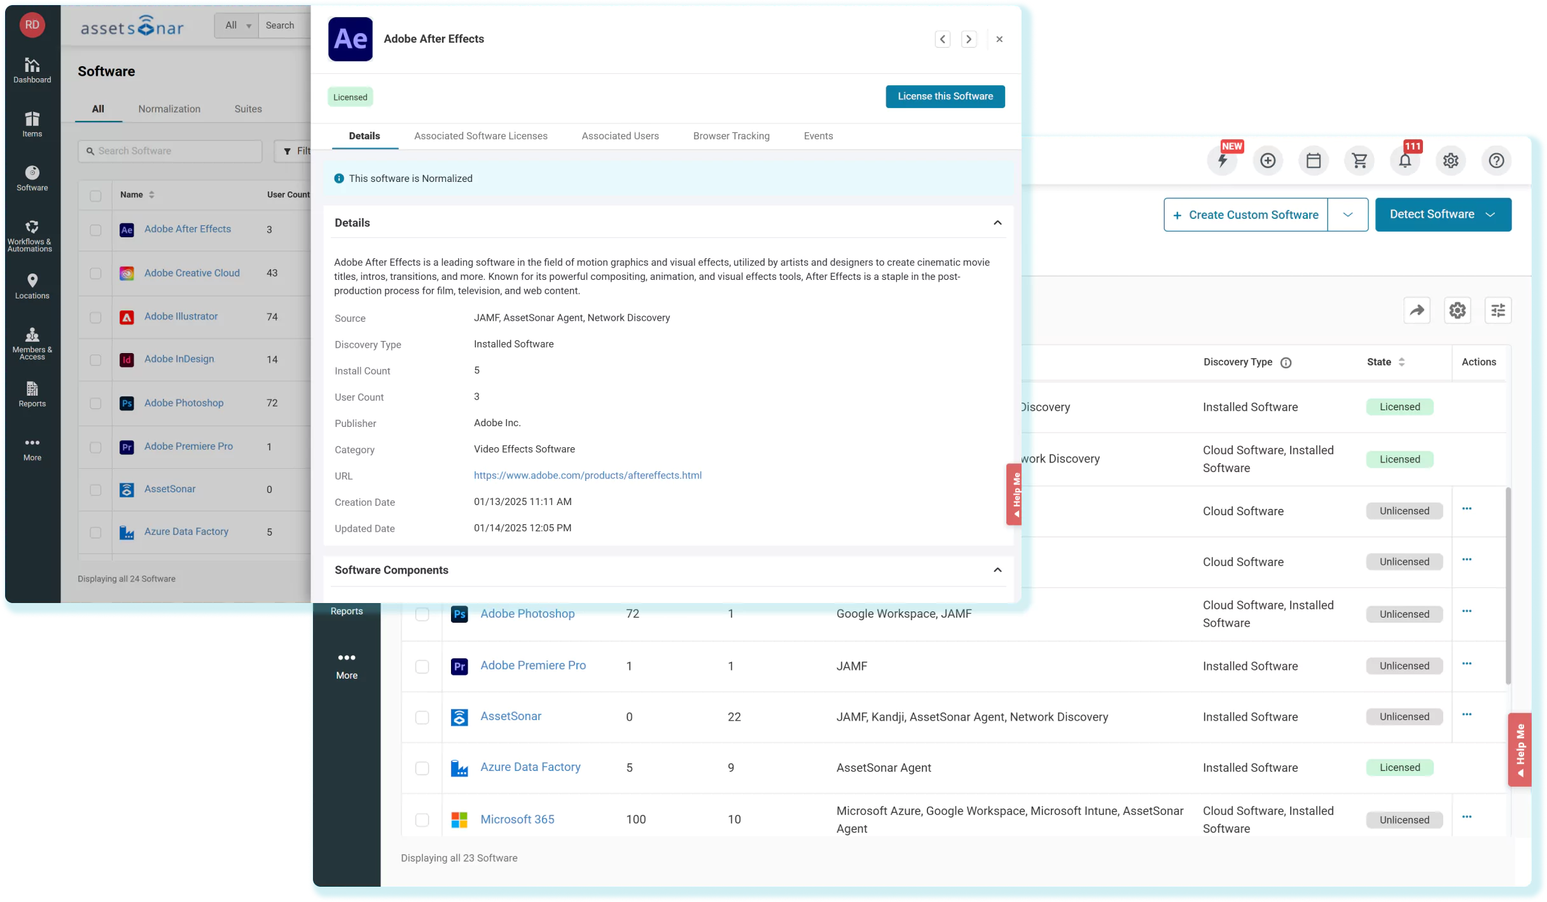Open Workflows & Automations sidebar item
Image resolution: width=1547 pixels, height=902 pixels.
(x=30, y=235)
